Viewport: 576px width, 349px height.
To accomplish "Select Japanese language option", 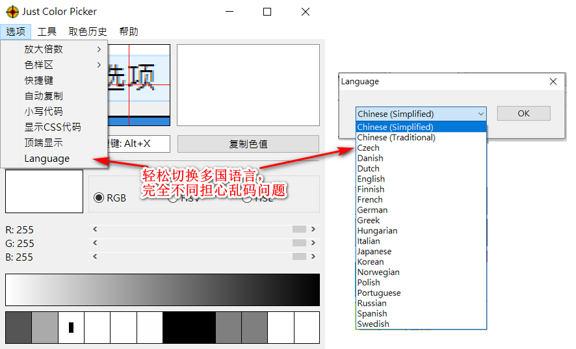I will [x=421, y=252].
